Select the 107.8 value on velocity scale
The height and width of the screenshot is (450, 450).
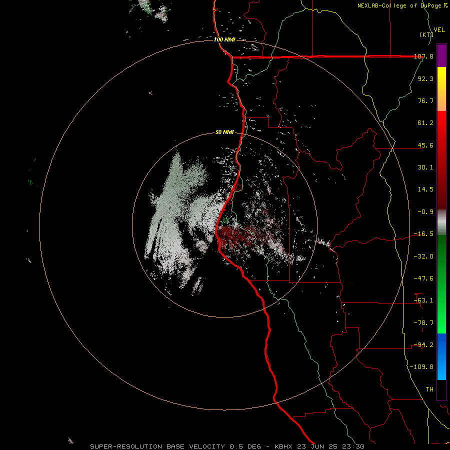423,56
